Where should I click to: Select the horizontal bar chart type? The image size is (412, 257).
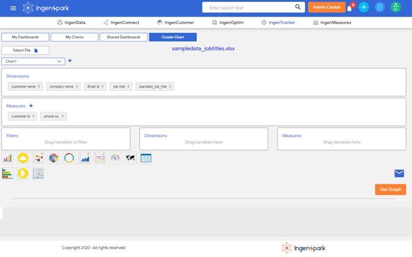click(7, 173)
